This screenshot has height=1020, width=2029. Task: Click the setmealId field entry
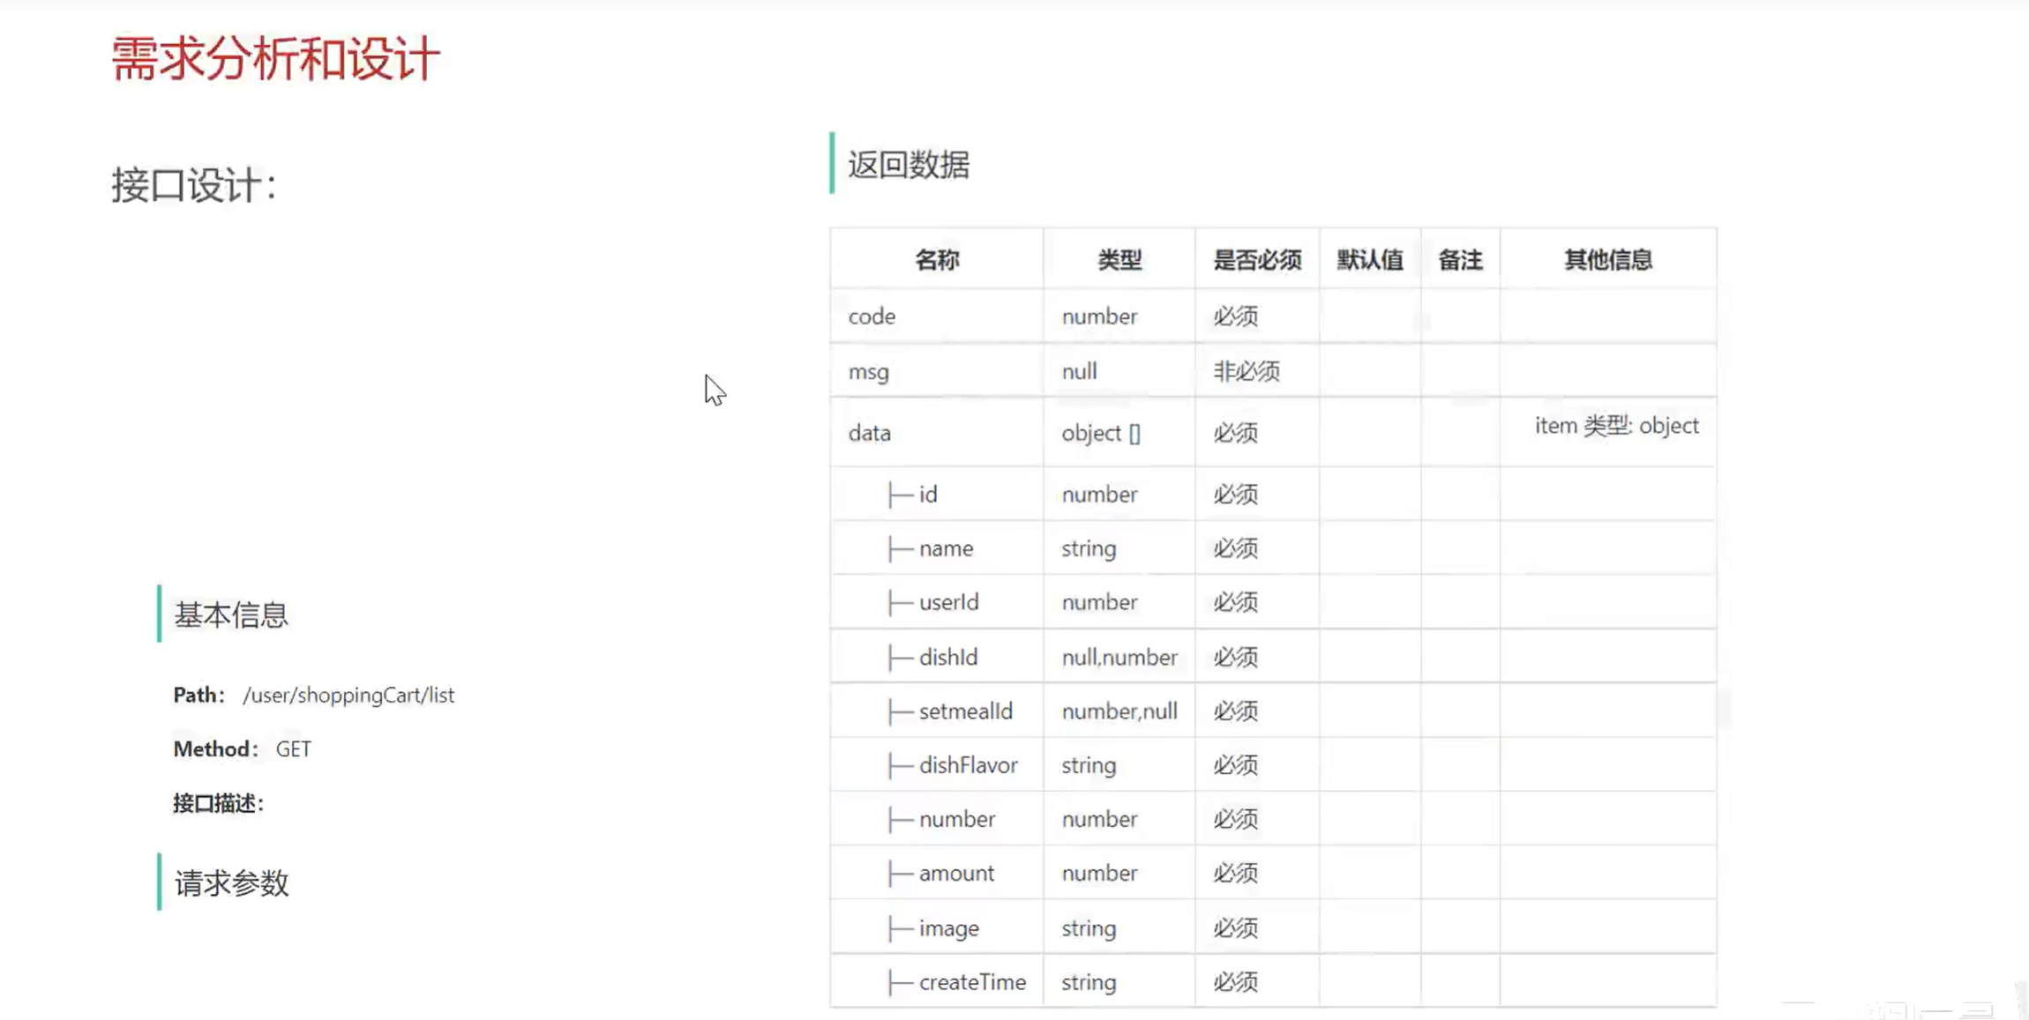[965, 711]
